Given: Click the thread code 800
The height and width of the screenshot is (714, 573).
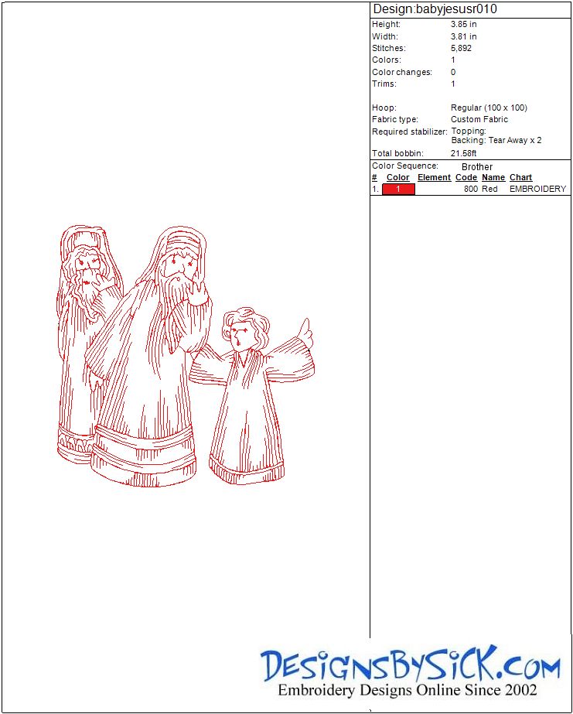Looking at the screenshot, I should [470, 189].
